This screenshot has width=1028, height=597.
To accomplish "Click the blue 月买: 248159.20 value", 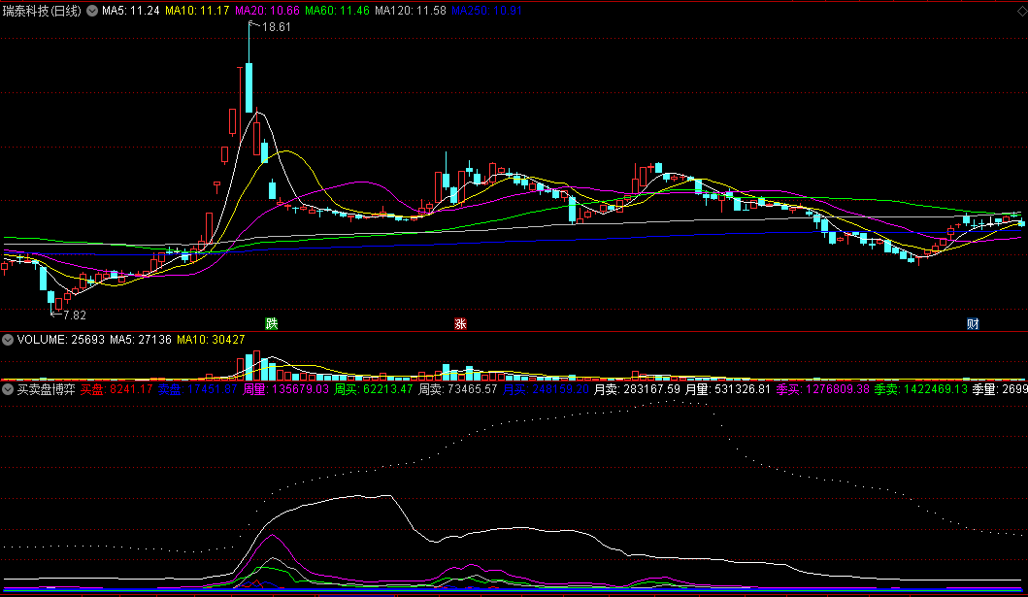I will point(546,389).
